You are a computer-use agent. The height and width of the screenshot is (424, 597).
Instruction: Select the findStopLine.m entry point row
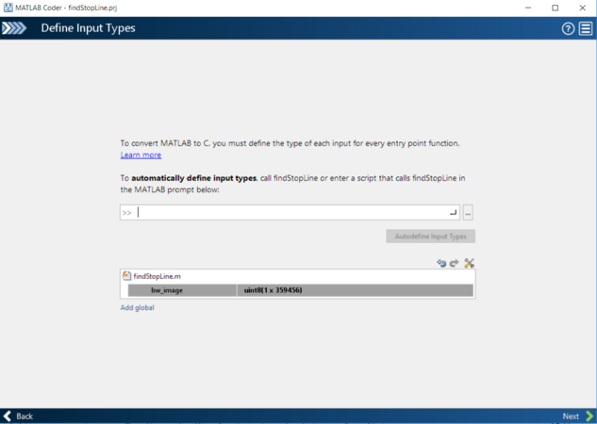click(158, 276)
